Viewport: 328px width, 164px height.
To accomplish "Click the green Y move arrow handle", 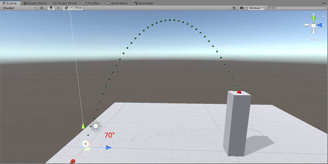I will (x=84, y=125).
